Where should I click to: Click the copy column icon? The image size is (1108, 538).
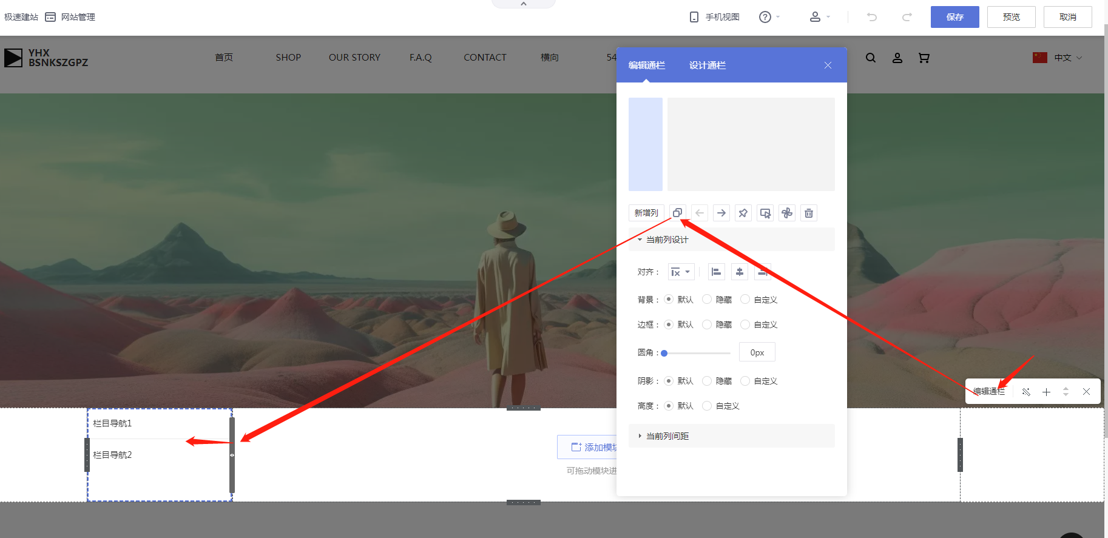(x=677, y=213)
